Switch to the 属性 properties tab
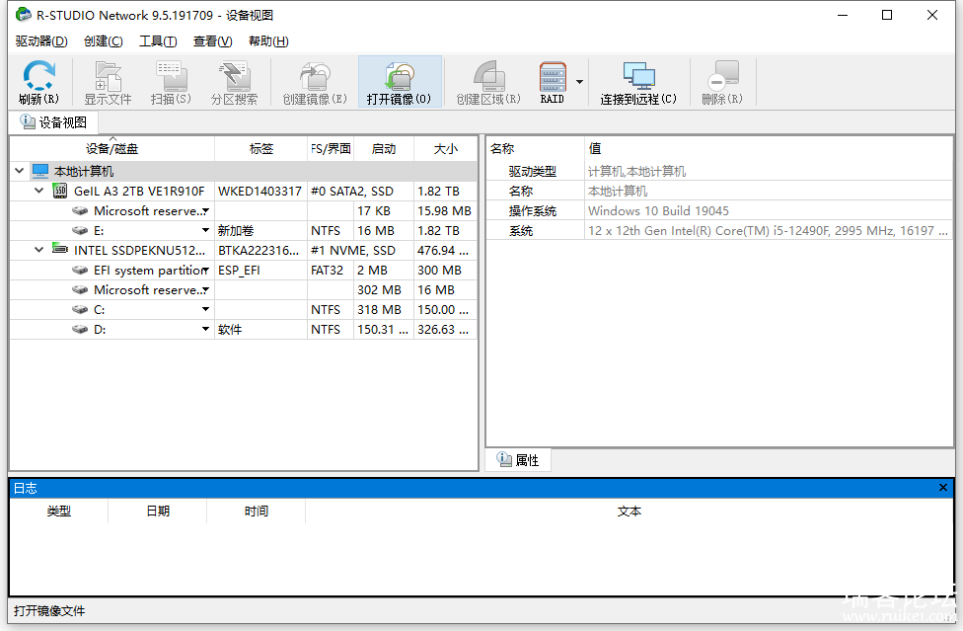The height and width of the screenshot is (631, 963). coord(518,459)
